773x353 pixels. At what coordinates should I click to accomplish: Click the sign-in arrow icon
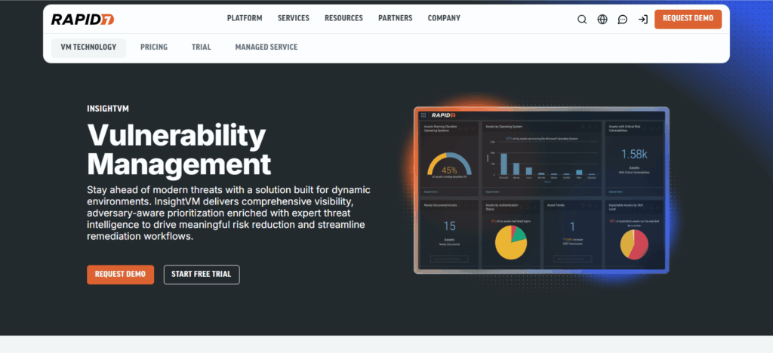coord(643,20)
